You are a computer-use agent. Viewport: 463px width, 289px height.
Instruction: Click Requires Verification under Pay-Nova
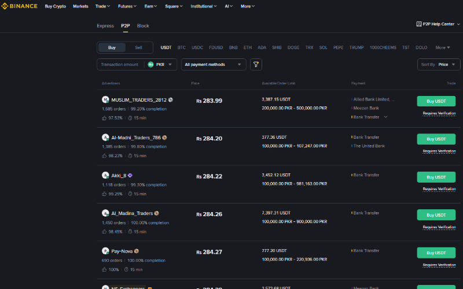[x=439, y=265]
